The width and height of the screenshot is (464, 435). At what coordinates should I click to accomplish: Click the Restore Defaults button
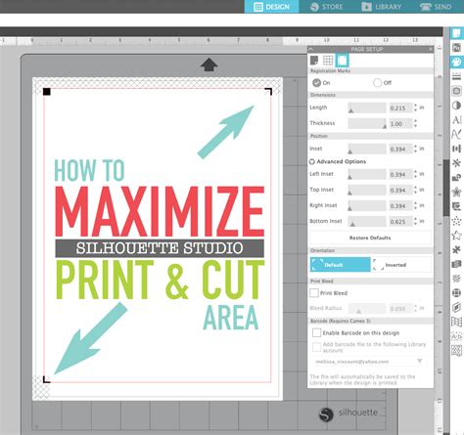[370, 238]
